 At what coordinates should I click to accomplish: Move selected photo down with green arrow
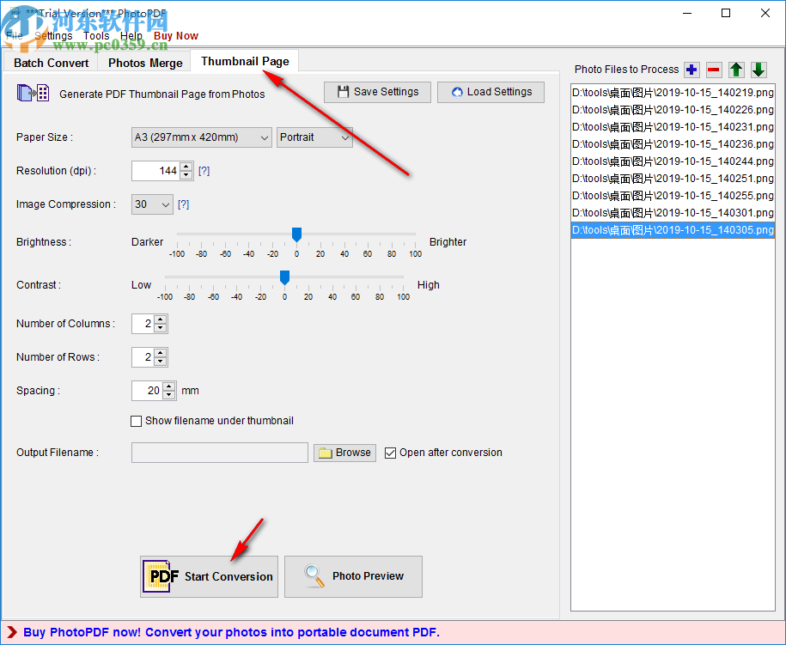pyautogui.click(x=759, y=70)
